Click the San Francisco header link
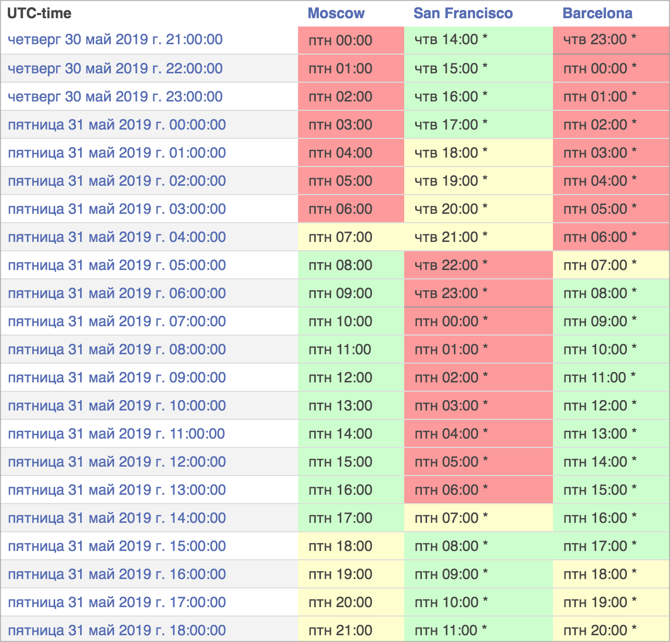 coord(463,14)
